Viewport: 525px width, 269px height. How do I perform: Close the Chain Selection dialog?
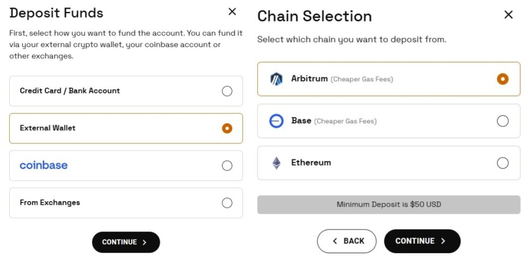tap(508, 15)
